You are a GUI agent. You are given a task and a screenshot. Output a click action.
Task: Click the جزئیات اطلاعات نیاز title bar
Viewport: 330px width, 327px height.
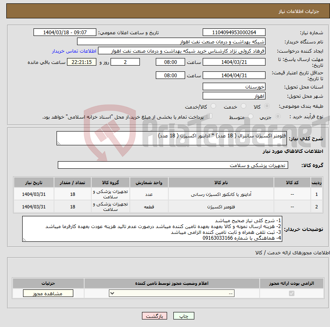[168, 11]
